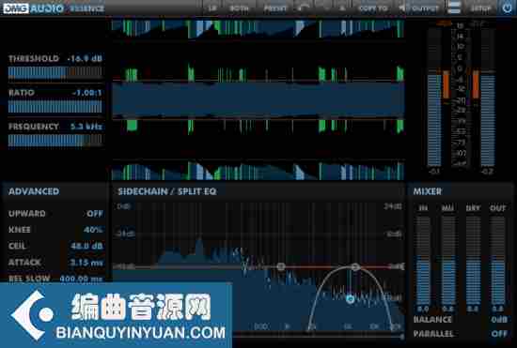Image resolution: width=517 pixels, height=348 pixels.
Task: Click the frequency value 5.3 kHz
Action: (x=86, y=127)
